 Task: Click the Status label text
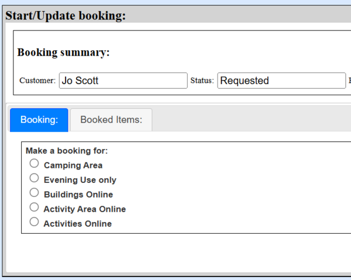click(202, 81)
